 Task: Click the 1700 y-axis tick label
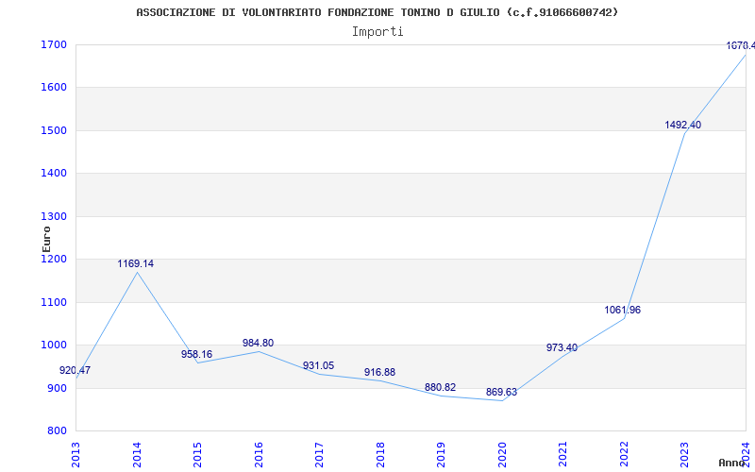pyautogui.click(x=54, y=44)
